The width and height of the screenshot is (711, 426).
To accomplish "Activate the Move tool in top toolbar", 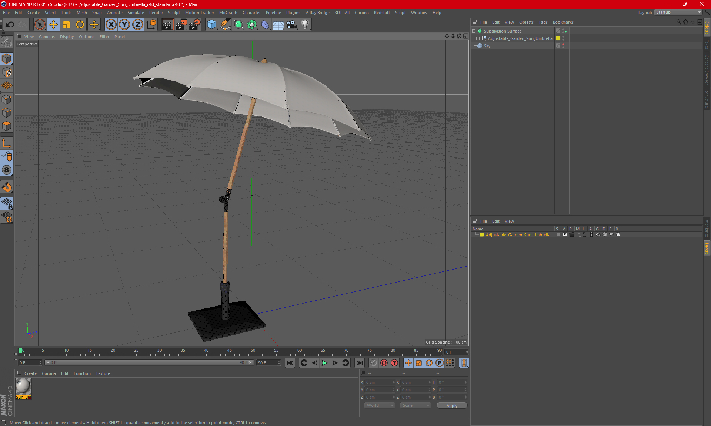I will click(53, 25).
